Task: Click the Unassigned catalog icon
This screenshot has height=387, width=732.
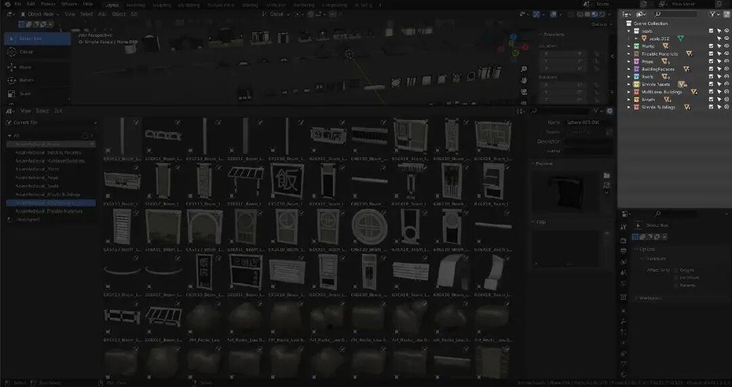Action: click(9, 220)
